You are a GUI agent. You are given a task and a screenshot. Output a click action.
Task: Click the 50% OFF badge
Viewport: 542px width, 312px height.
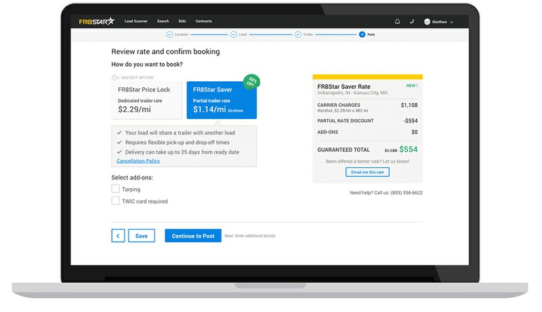(x=251, y=82)
